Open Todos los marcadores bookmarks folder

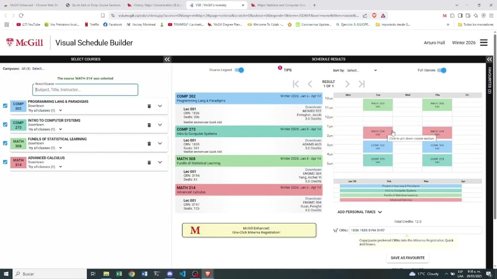click(x=476, y=24)
